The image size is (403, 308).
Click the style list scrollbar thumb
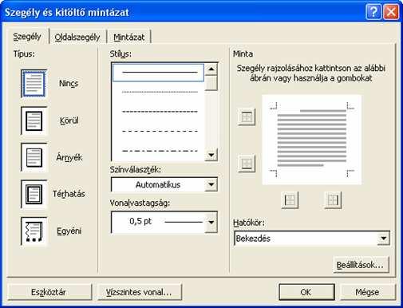coord(211,83)
